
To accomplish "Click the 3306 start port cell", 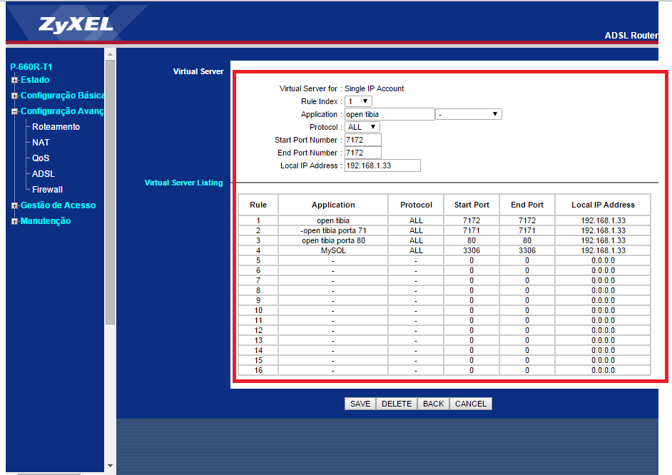I will click(472, 250).
